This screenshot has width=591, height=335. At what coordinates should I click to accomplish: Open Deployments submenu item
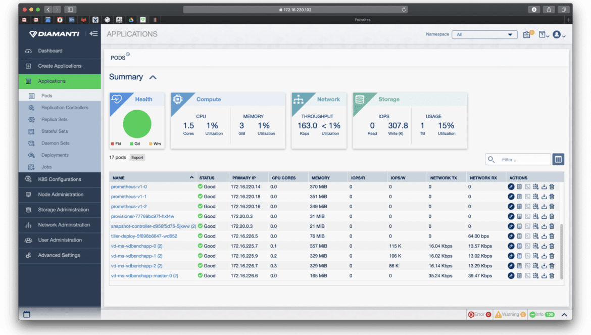60,155
